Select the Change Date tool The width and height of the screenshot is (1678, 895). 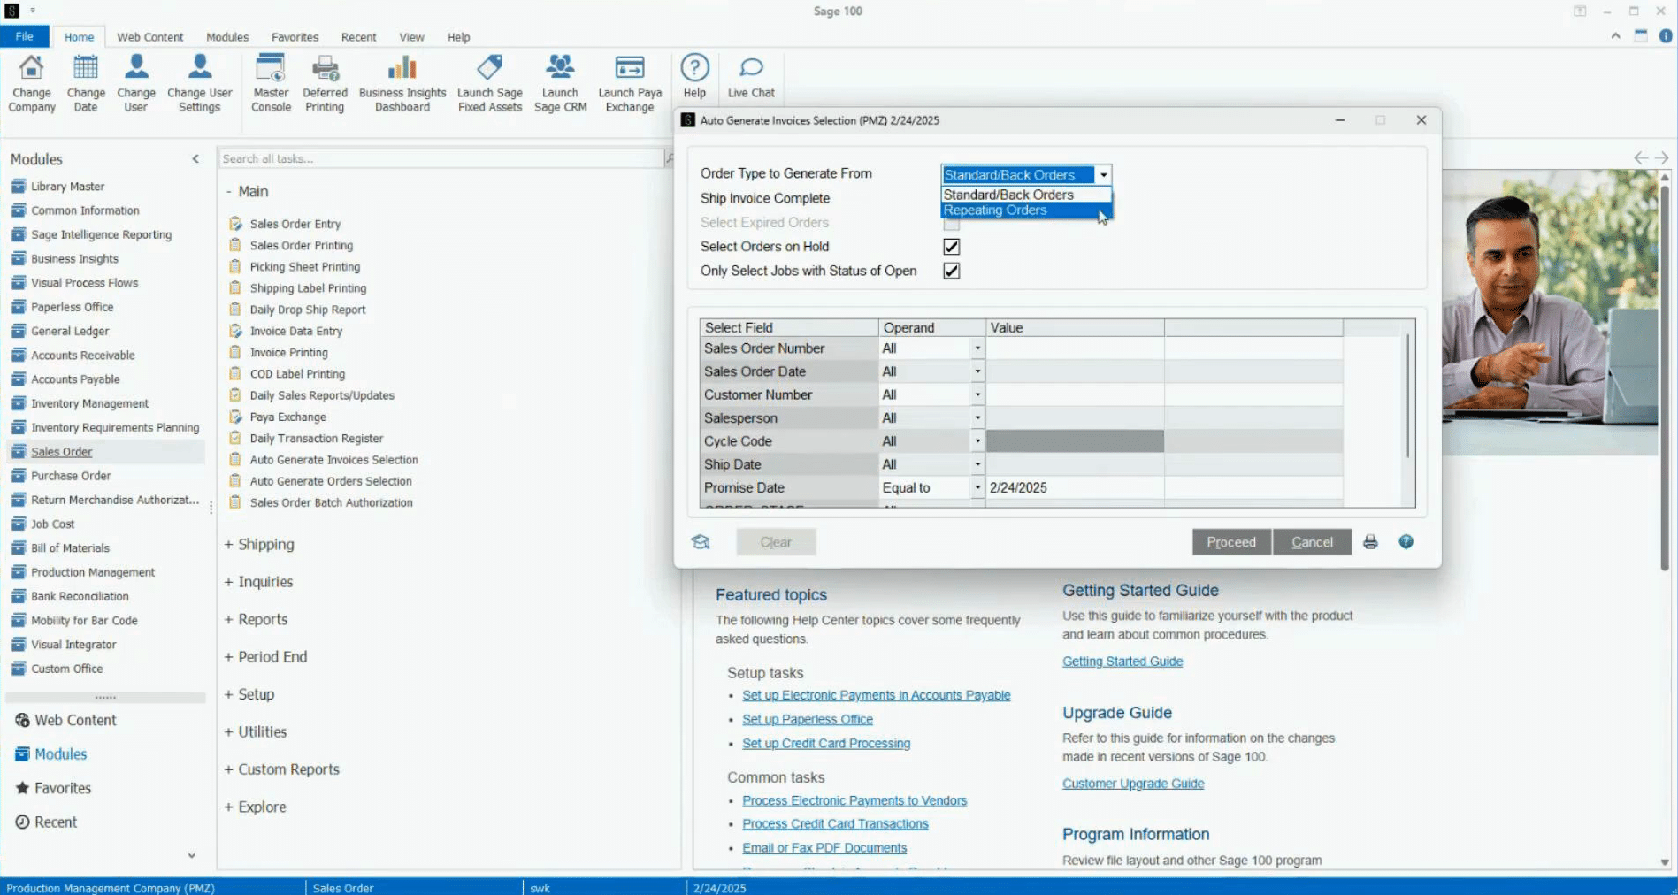click(x=85, y=81)
